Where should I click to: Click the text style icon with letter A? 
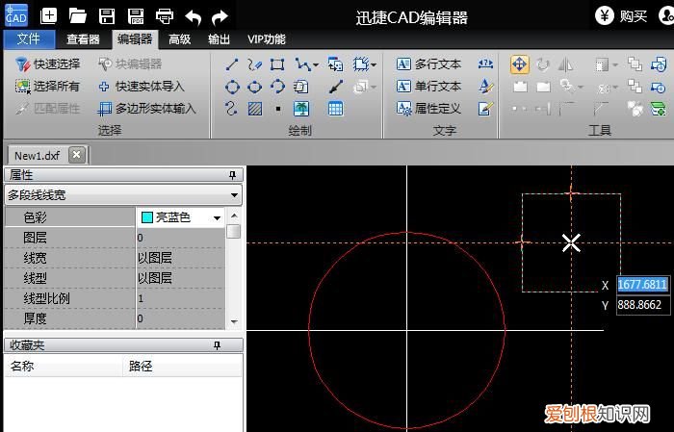[485, 87]
